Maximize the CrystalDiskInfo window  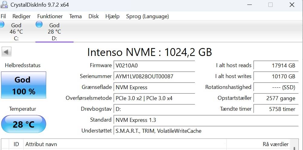coord(270,5)
